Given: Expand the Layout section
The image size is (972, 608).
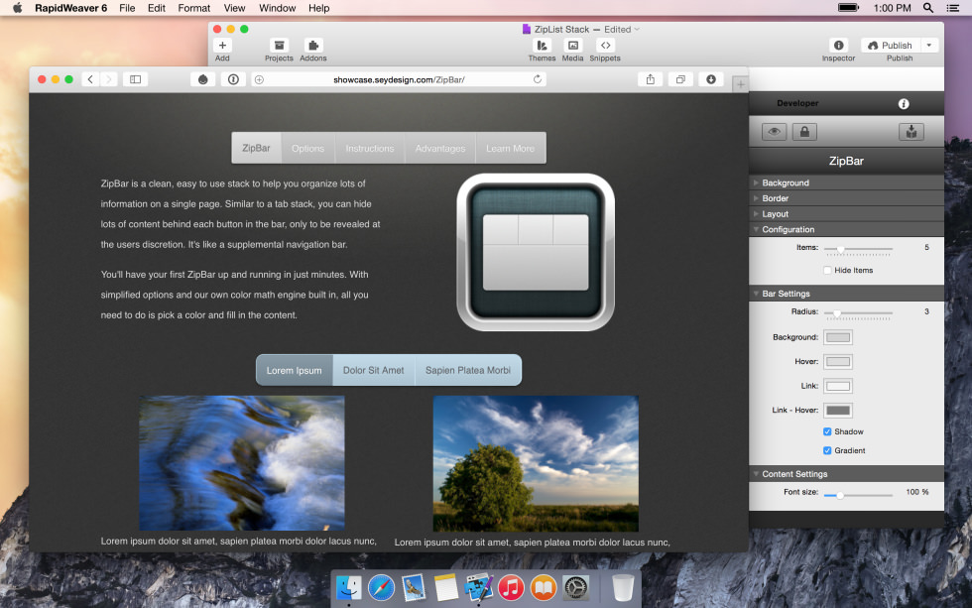Looking at the screenshot, I should [x=846, y=214].
